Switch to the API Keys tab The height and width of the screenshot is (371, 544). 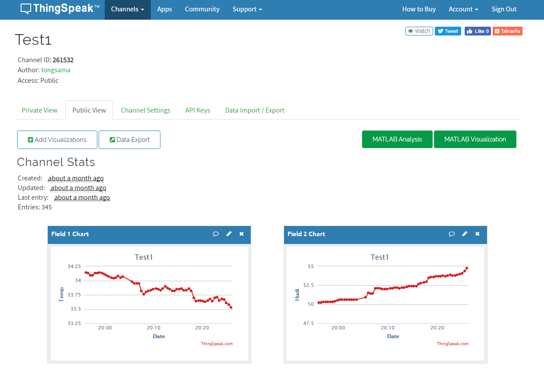tap(197, 110)
